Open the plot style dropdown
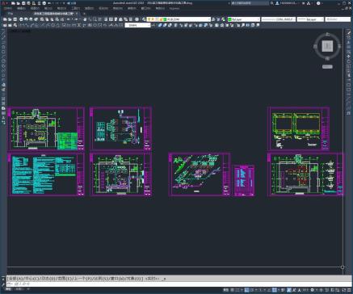 click(338, 19)
